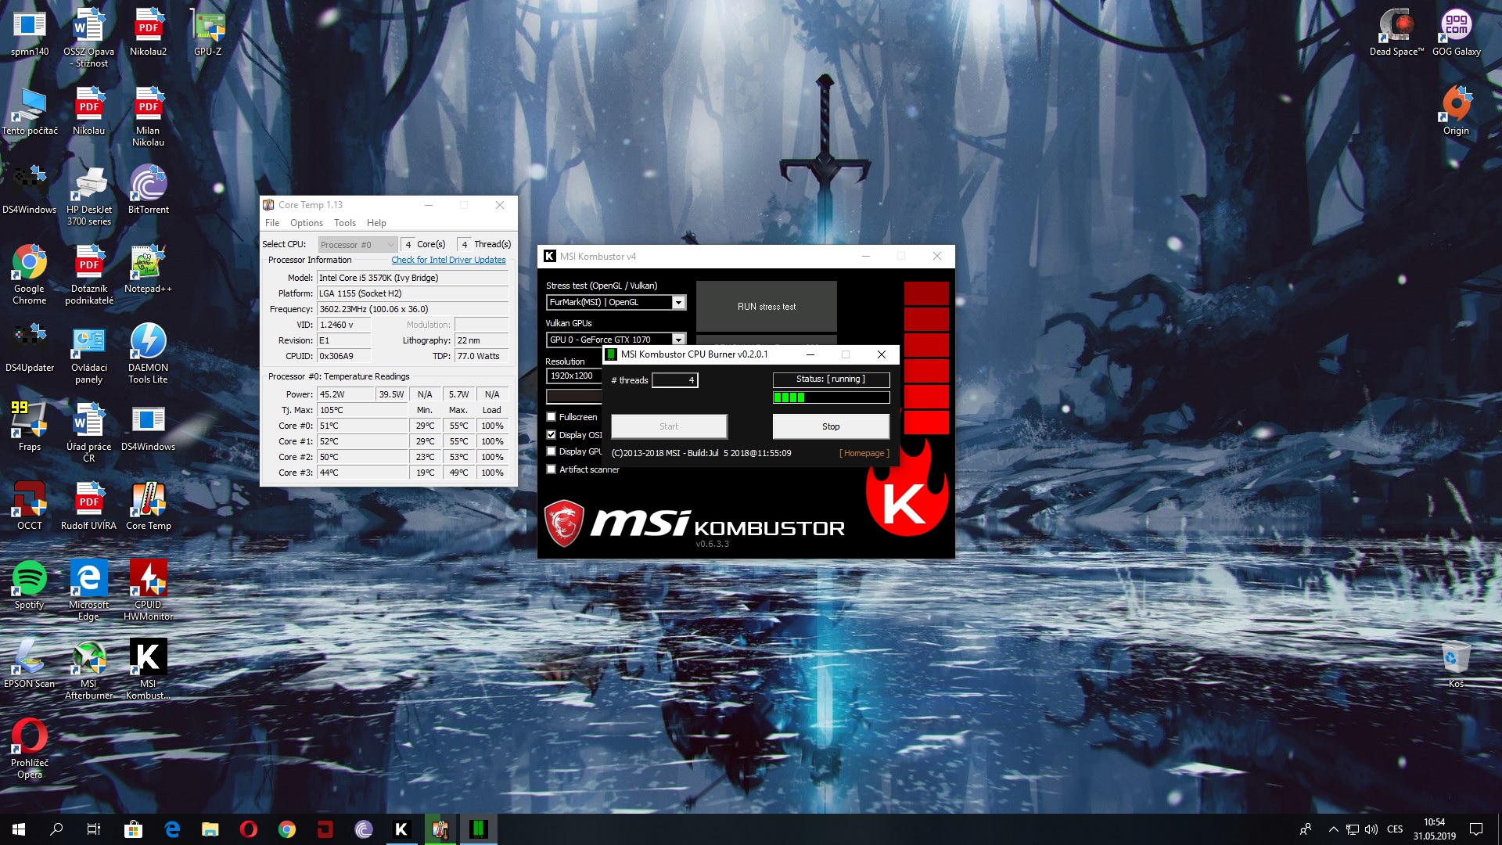Expand the Vulkan GPUs dropdown
This screenshot has width=1502, height=845.
pyautogui.click(x=679, y=340)
